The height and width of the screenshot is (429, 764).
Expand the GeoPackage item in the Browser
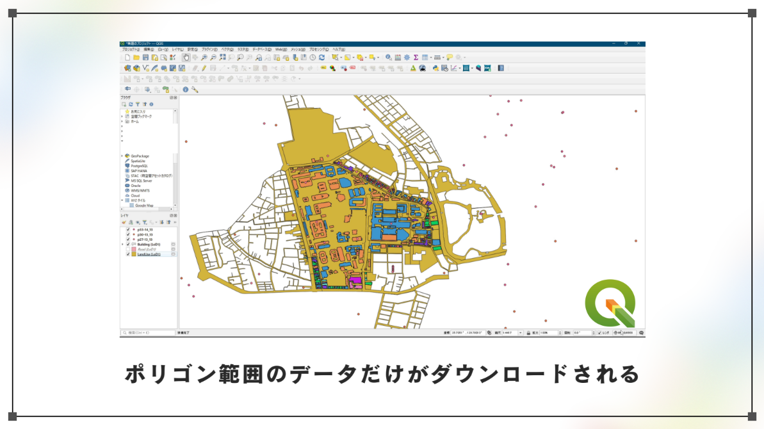[x=122, y=156]
